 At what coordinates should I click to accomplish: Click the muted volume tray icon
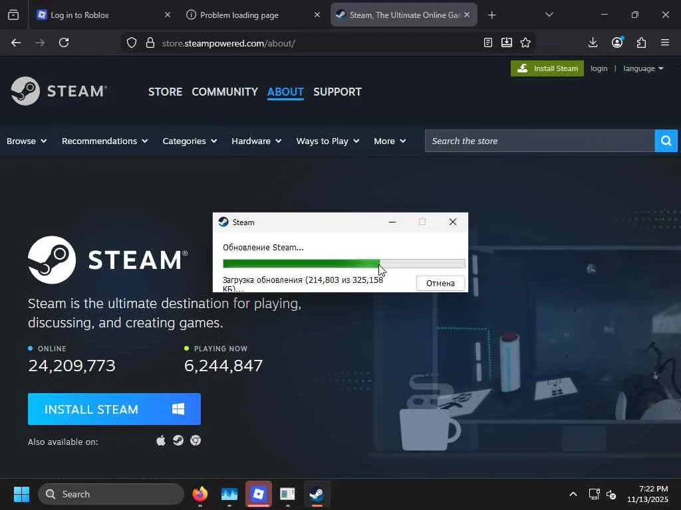pyautogui.click(x=611, y=494)
